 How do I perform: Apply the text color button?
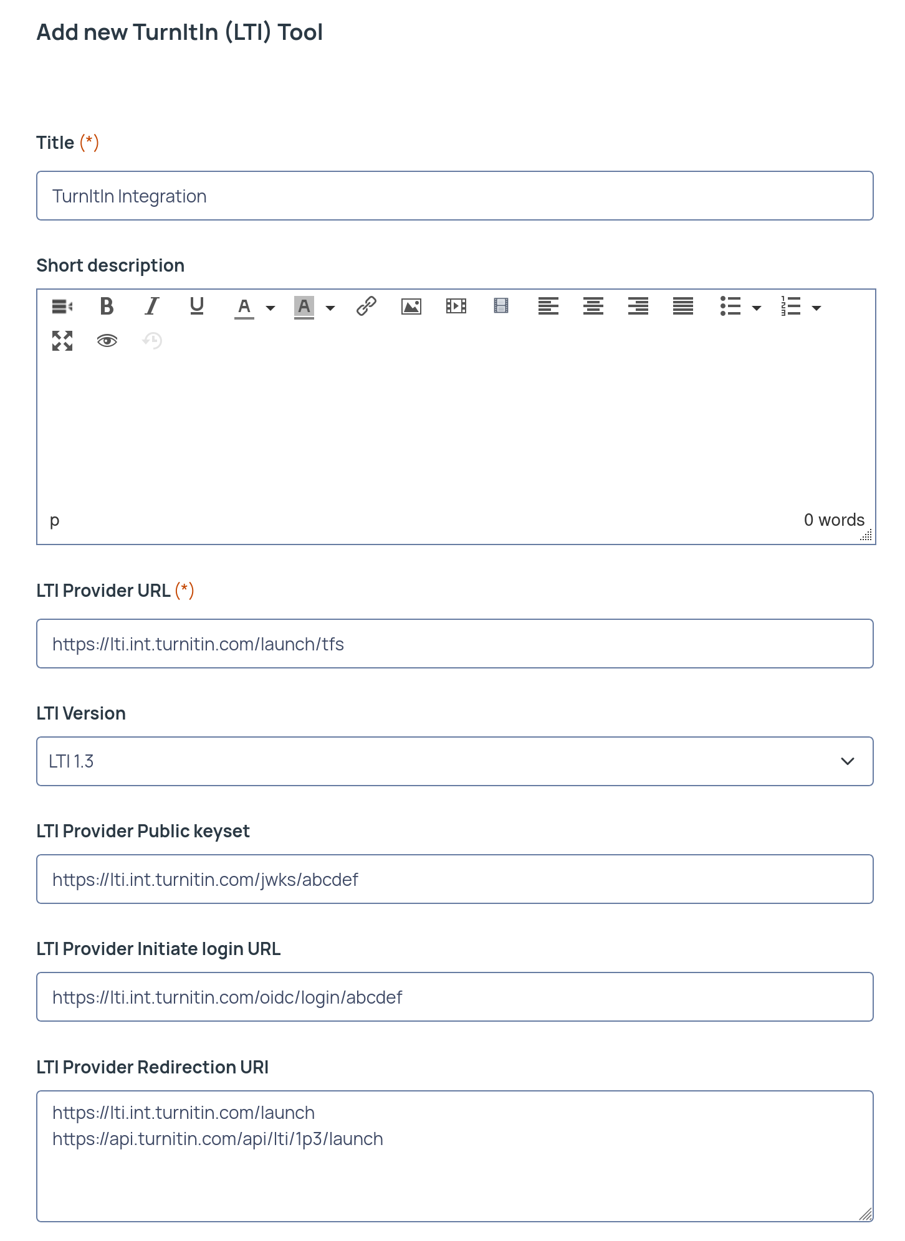point(244,307)
